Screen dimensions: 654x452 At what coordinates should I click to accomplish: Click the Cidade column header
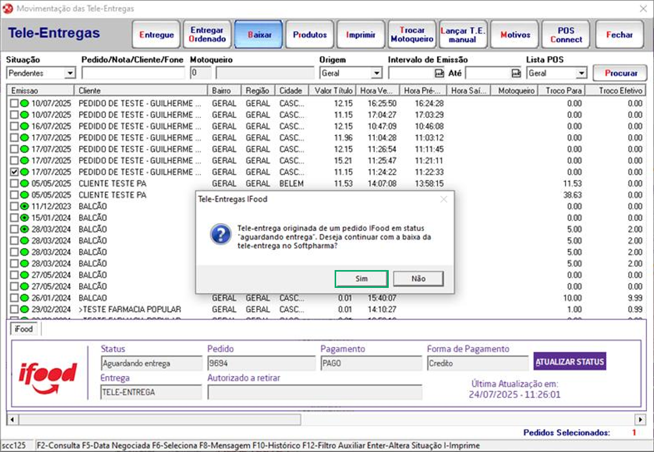coord(292,91)
